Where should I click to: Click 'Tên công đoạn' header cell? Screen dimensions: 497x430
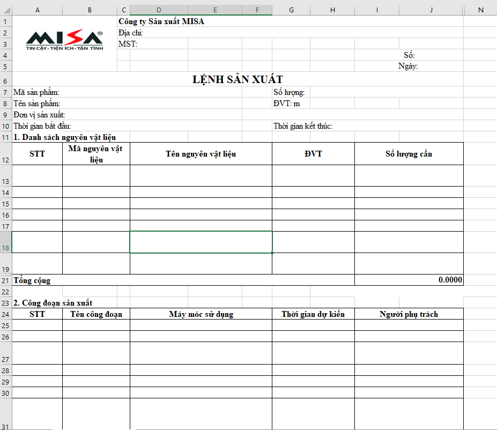coord(96,314)
